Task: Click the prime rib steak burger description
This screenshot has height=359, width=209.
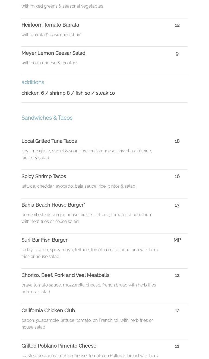Action: 86,218
